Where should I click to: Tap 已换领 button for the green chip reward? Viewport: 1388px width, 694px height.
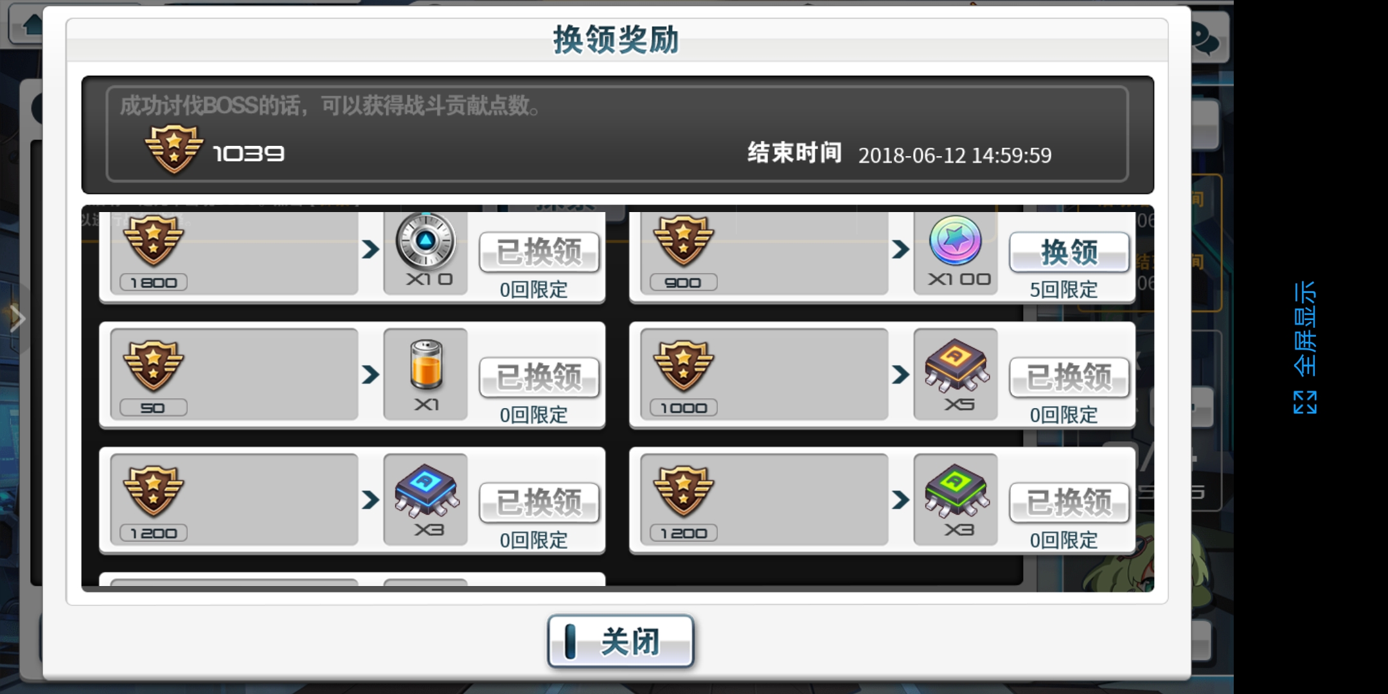tap(1069, 503)
